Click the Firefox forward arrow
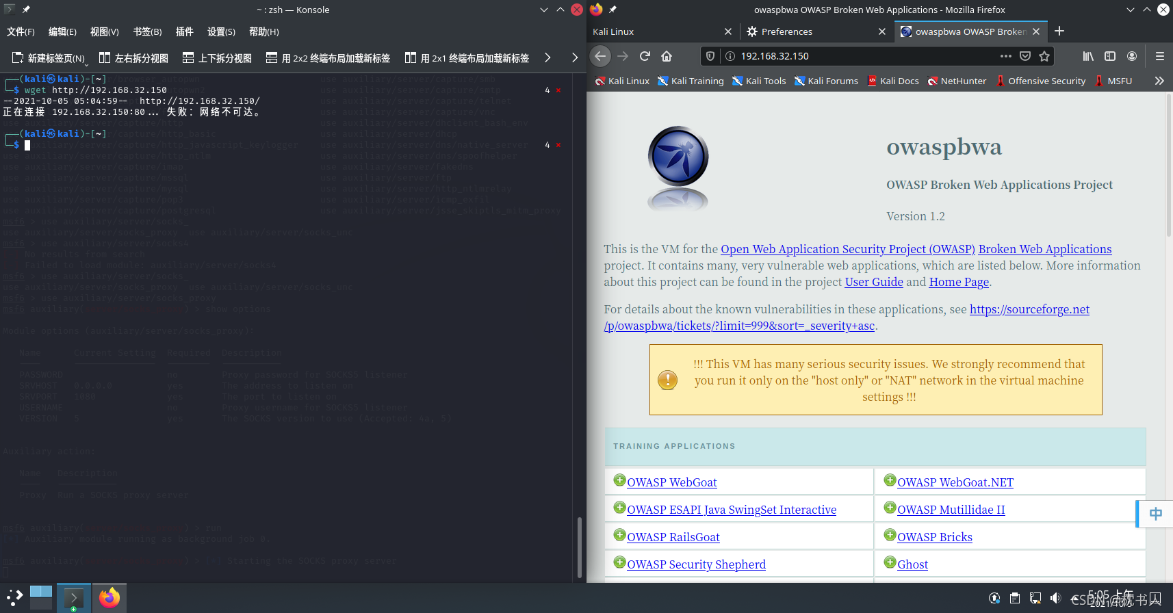This screenshot has height=613, width=1173. tap(623, 56)
